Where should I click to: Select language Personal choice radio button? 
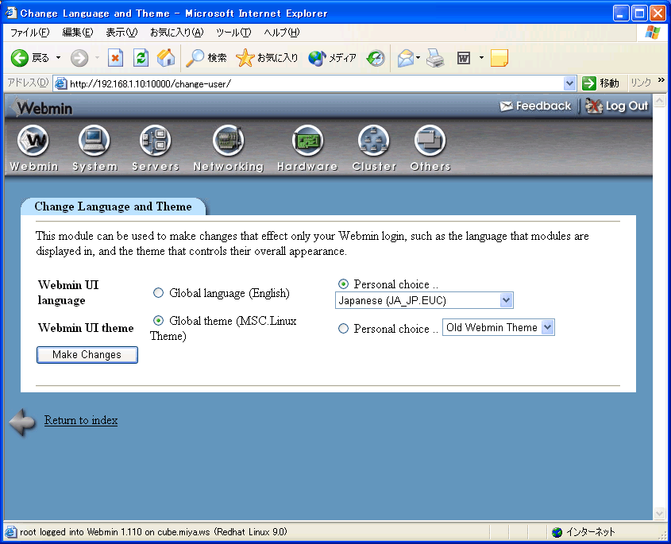click(343, 284)
